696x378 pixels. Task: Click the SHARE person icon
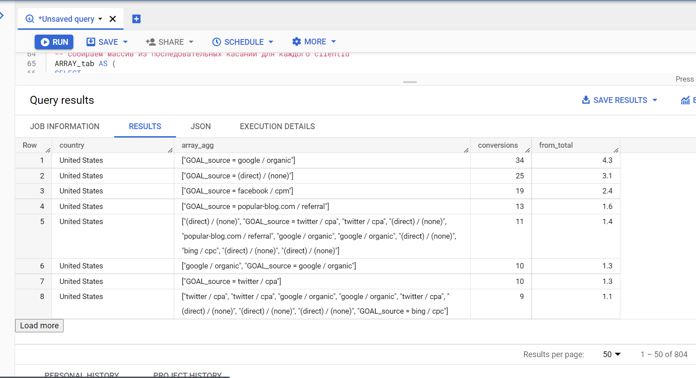click(x=151, y=42)
